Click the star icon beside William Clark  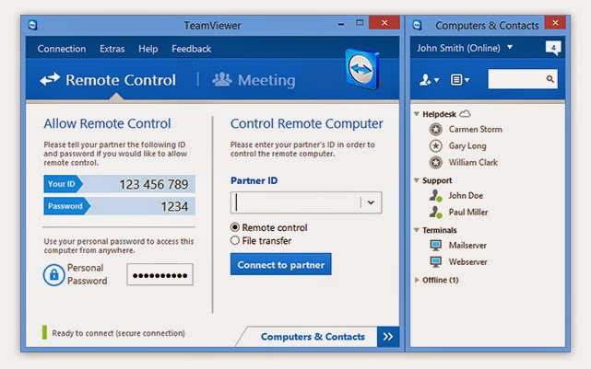click(x=436, y=163)
